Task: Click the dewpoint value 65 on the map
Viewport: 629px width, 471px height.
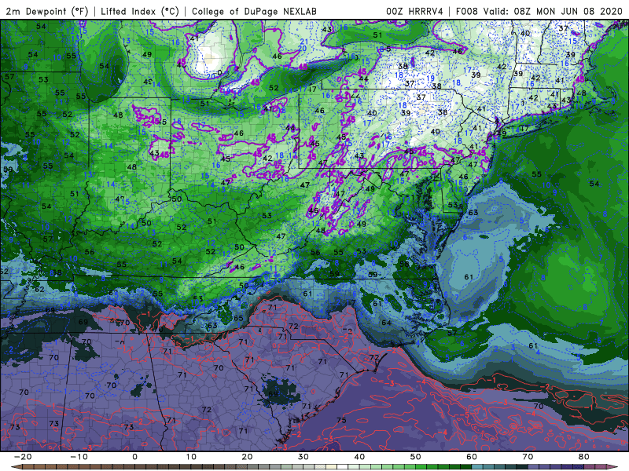Action: 238,319
